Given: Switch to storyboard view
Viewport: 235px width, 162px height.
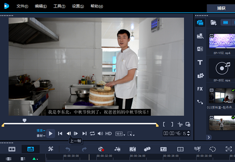Looking at the screenshot, I should (x=12, y=149).
